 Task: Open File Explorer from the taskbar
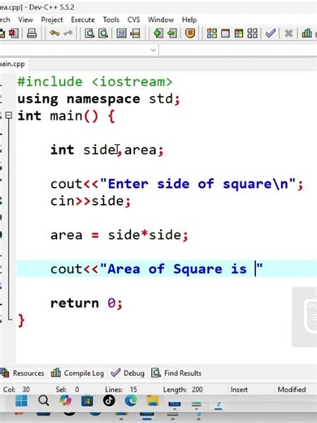153,400
